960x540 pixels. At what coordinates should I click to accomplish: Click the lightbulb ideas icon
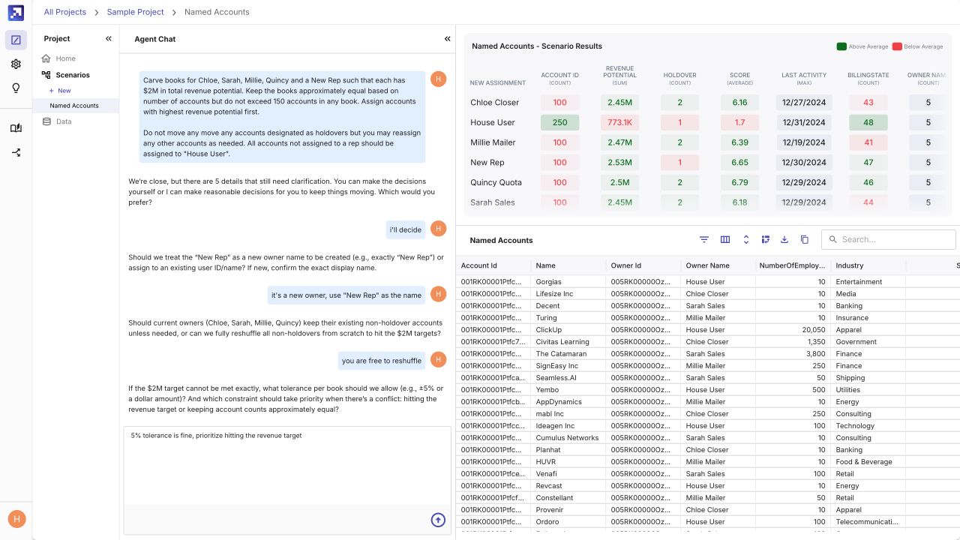coord(16,88)
